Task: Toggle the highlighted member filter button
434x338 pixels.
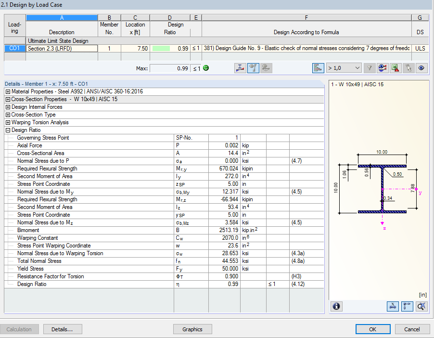Action: 253,68
